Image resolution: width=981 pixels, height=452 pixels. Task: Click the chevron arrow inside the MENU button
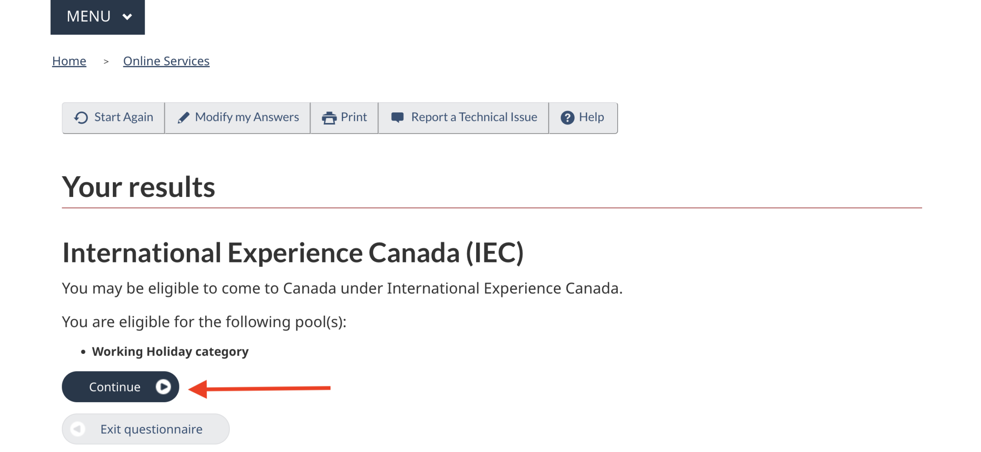click(x=127, y=17)
